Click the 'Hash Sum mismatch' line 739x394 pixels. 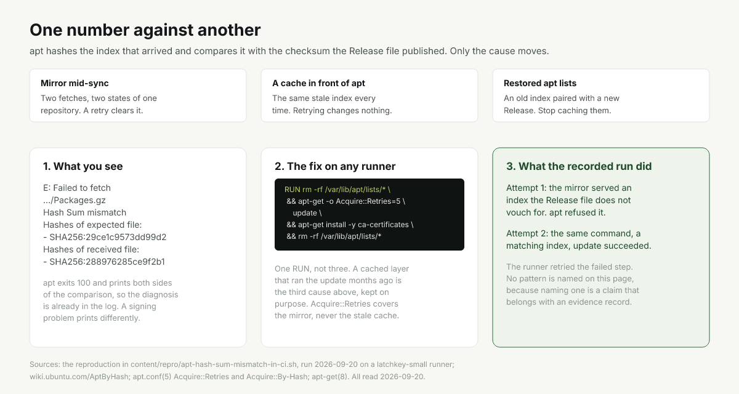(84, 212)
